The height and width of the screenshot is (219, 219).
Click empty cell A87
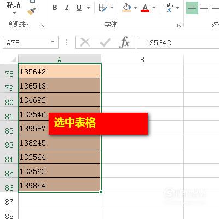pyautogui.click(x=60, y=199)
